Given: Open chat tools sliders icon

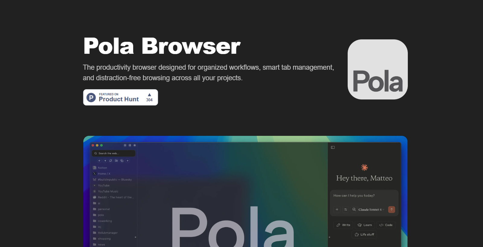Looking at the screenshot, I should (x=346, y=209).
